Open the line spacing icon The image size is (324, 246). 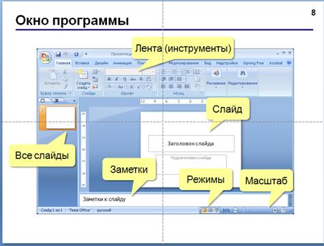[x=188, y=72]
